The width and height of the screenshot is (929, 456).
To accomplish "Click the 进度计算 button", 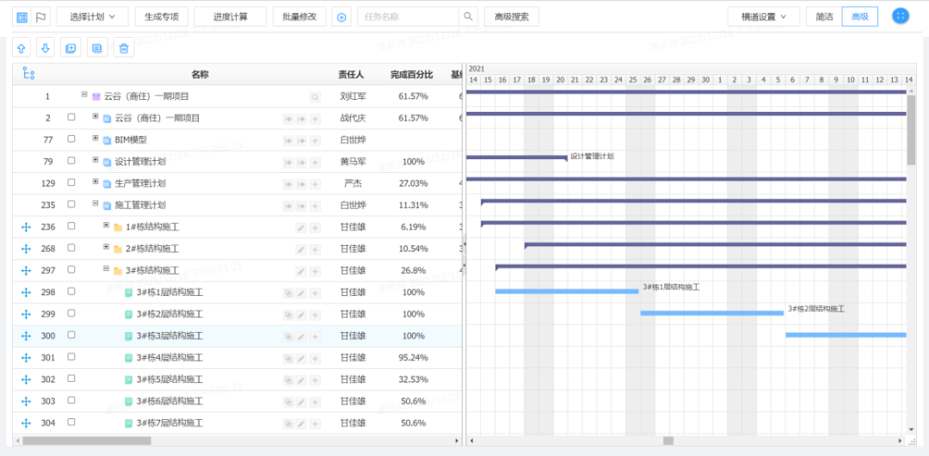I will click(231, 16).
